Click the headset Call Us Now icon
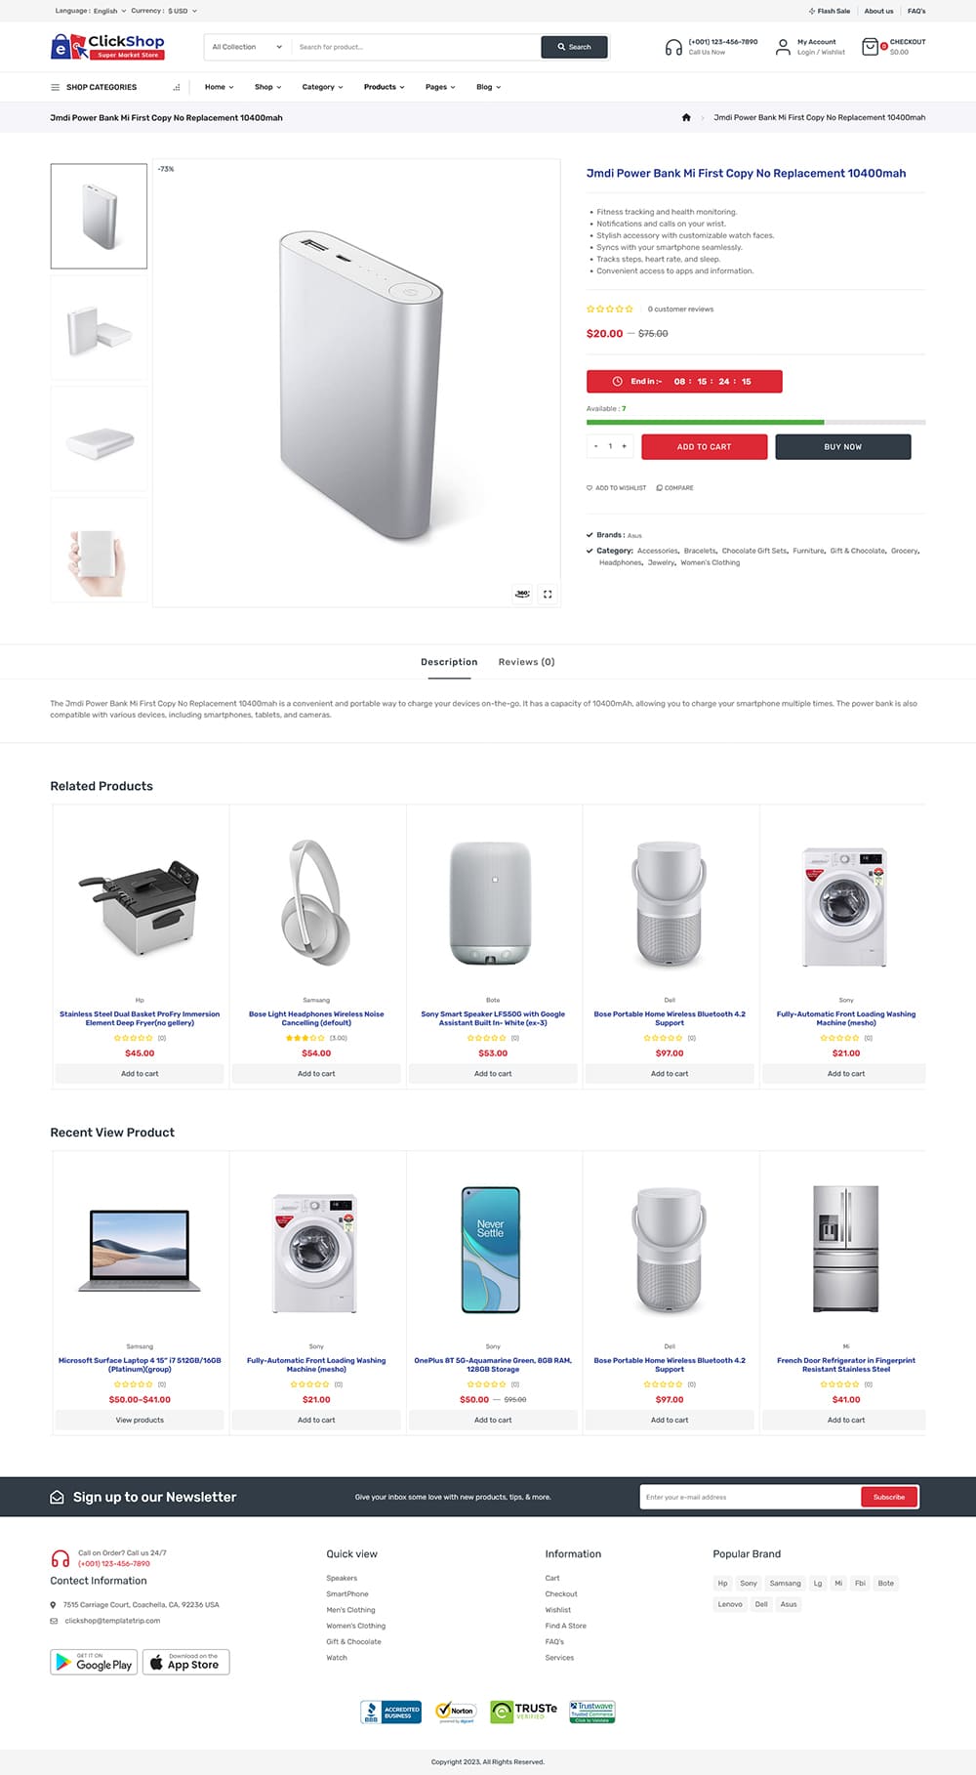 click(x=673, y=47)
